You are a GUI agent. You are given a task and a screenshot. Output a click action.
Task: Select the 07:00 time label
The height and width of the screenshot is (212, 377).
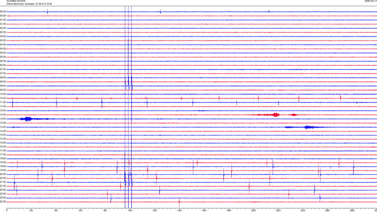point(3,69)
